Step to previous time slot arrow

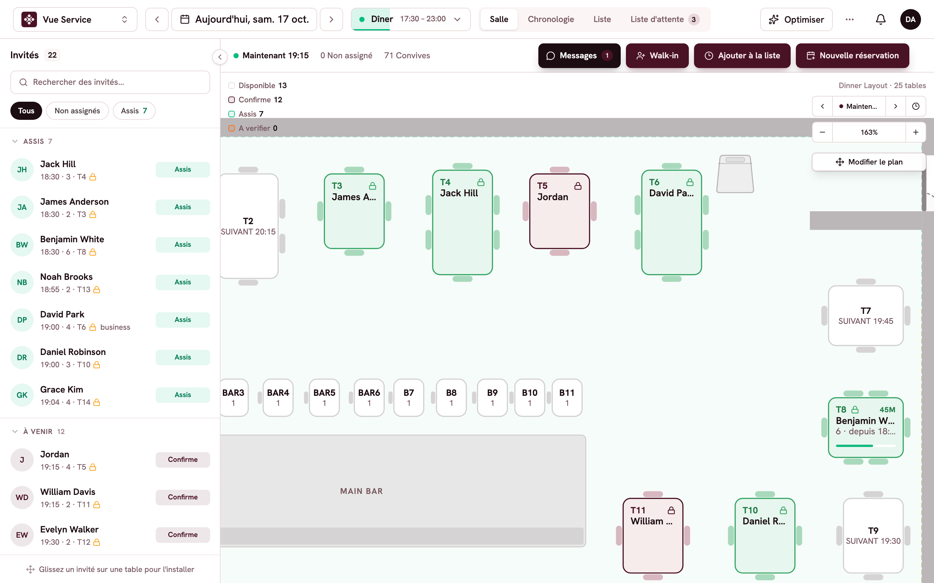click(822, 107)
